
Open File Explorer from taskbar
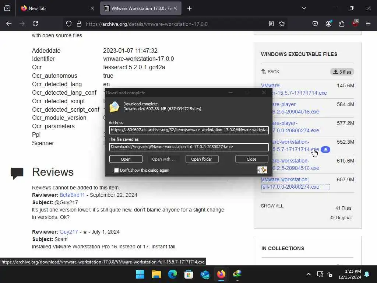156,274
